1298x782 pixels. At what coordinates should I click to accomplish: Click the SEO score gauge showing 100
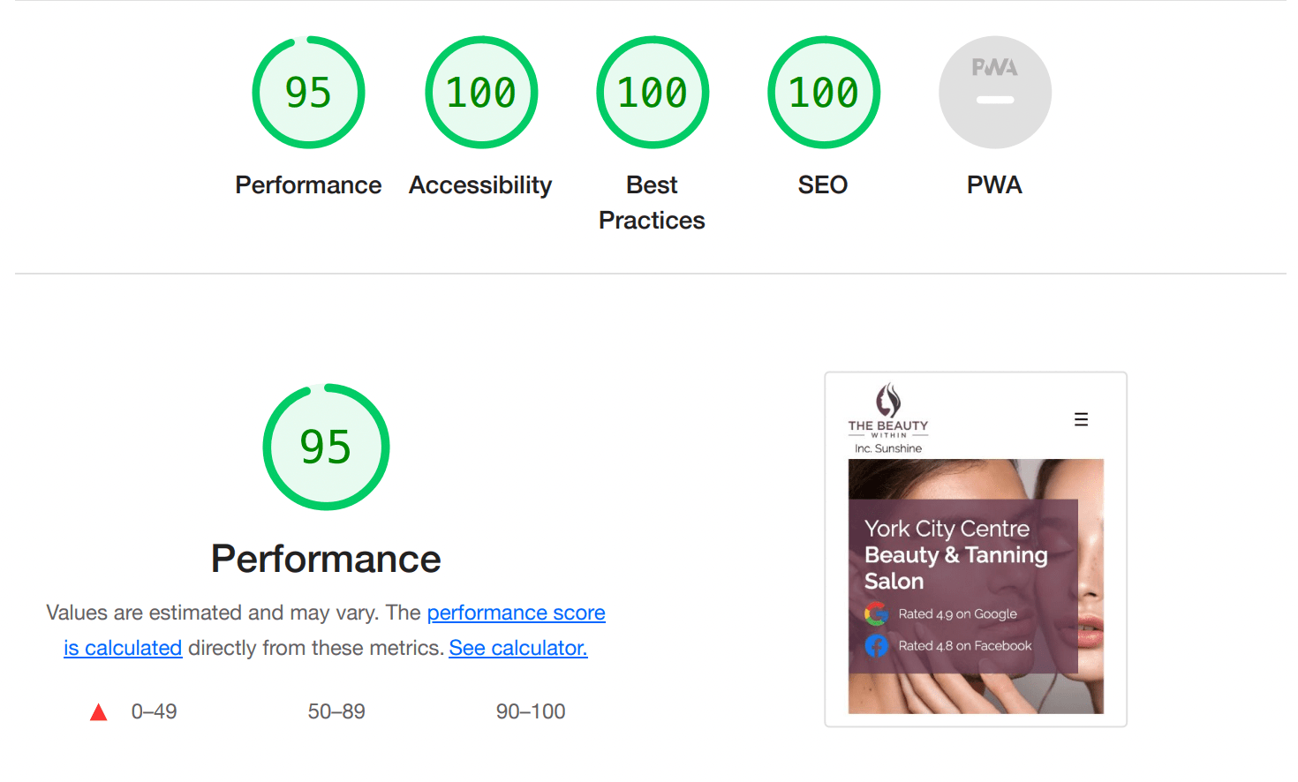[823, 92]
